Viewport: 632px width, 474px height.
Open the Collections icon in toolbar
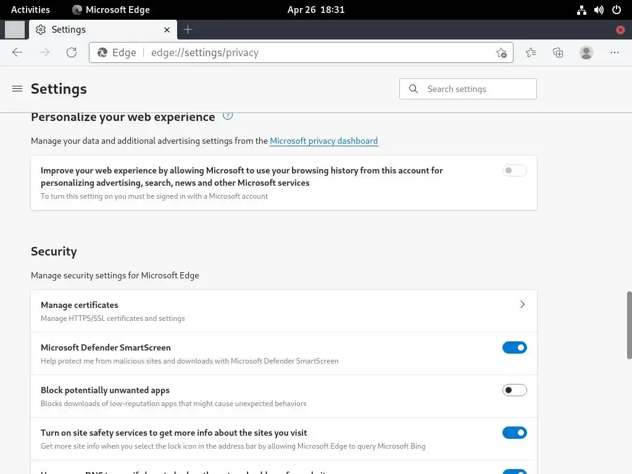tap(558, 52)
